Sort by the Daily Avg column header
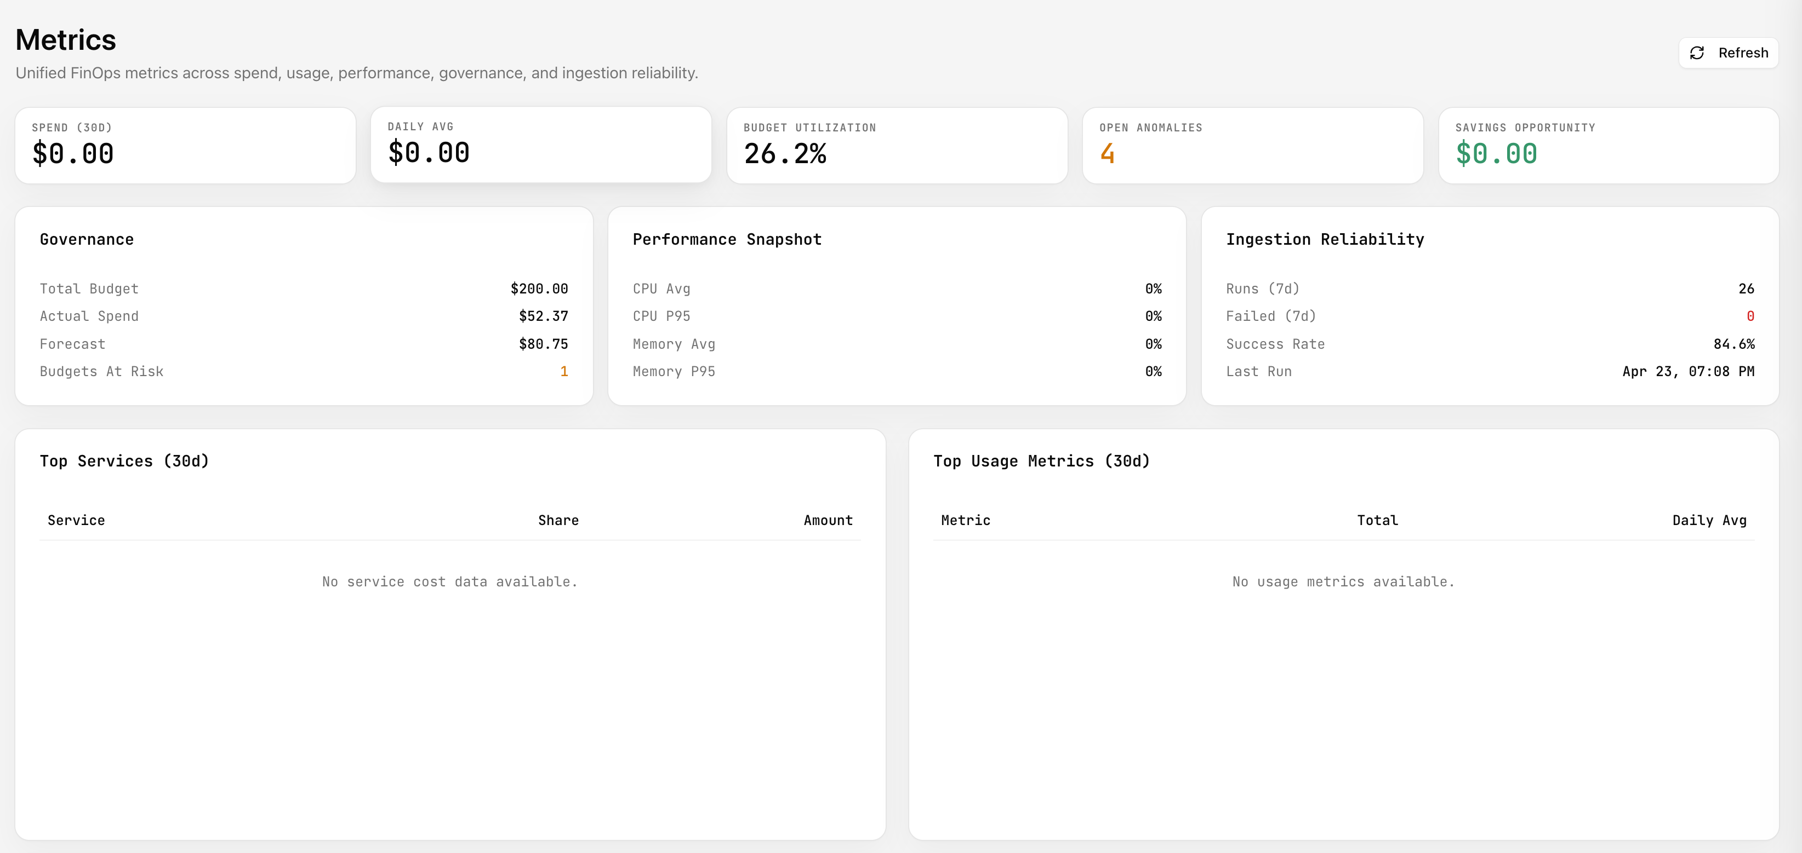 point(1709,520)
